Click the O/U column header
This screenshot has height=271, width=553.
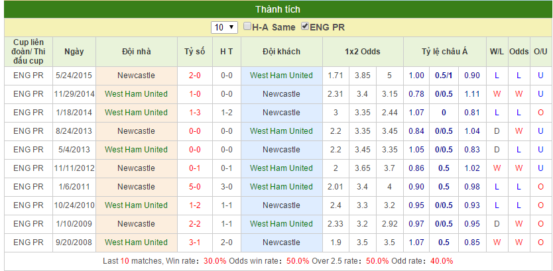(540, 52)
